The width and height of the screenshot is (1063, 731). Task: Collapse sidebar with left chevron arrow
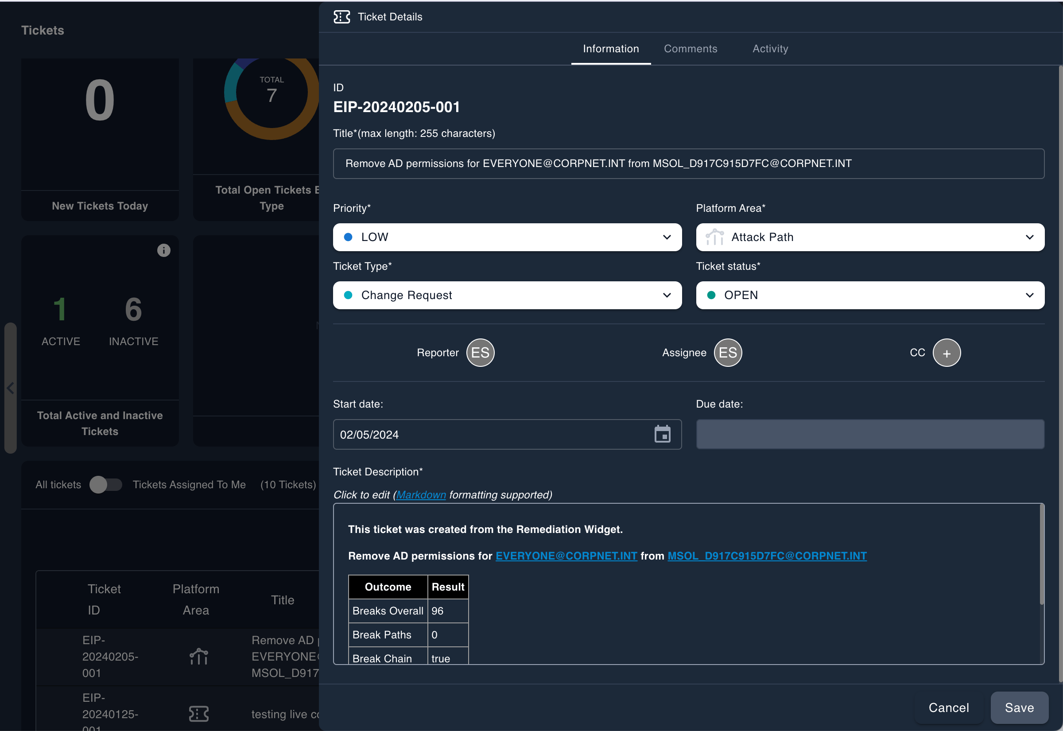click(10, 388)
